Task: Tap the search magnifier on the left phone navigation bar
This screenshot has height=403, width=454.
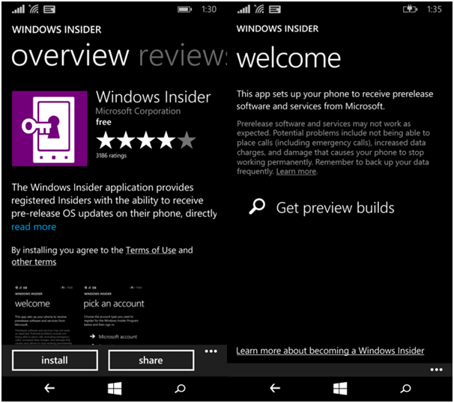Action: [x=180, y=388]
